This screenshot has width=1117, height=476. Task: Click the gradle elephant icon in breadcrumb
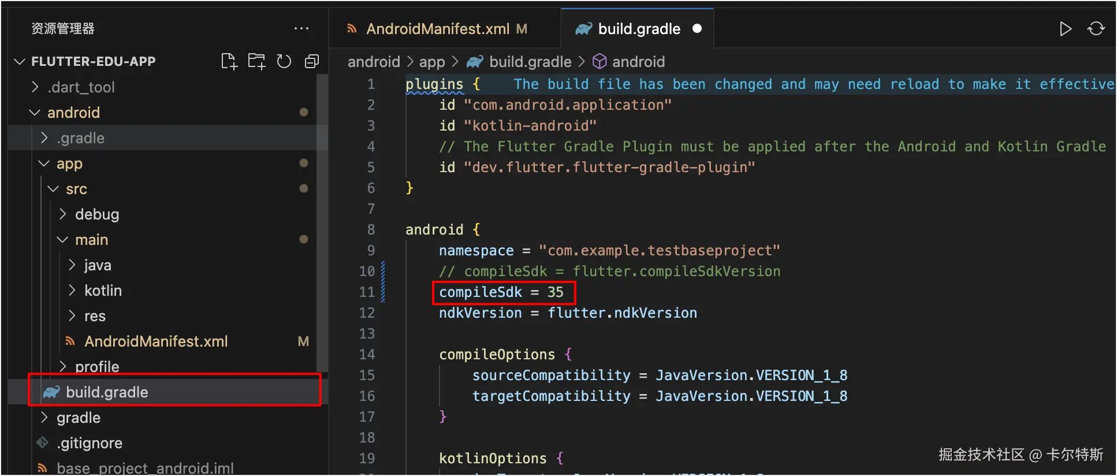[x=475, y=61]
